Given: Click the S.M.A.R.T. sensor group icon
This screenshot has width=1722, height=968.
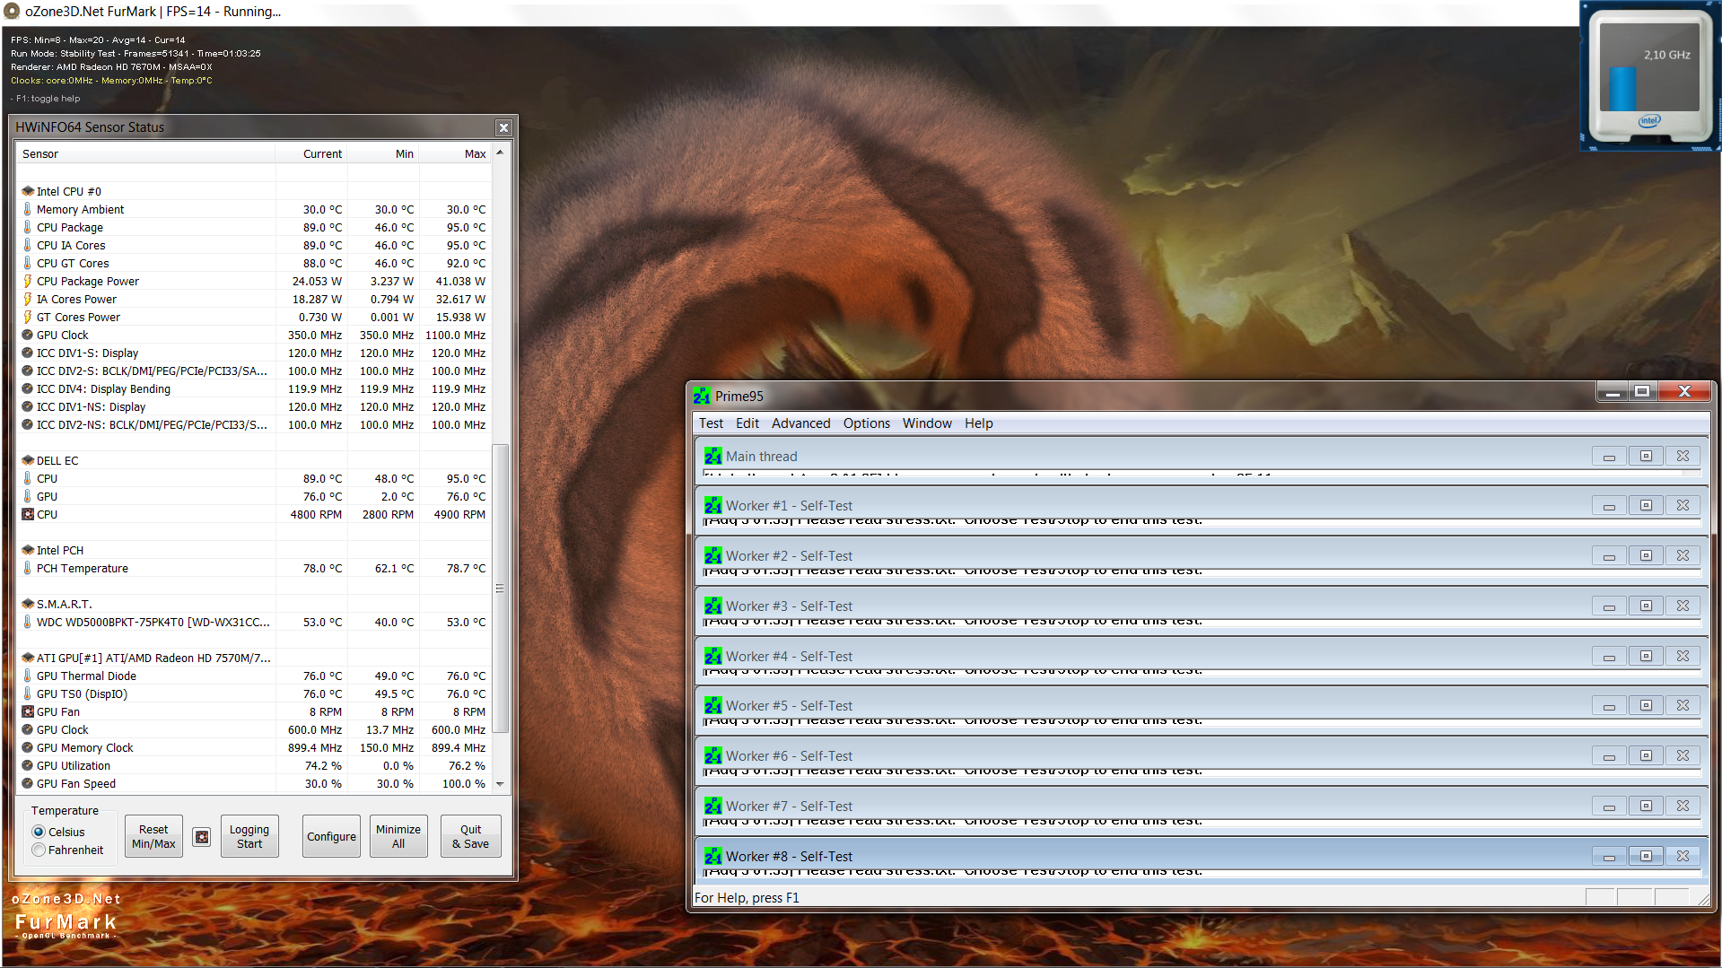Looking at the screenshot, I should coord(28,604).
